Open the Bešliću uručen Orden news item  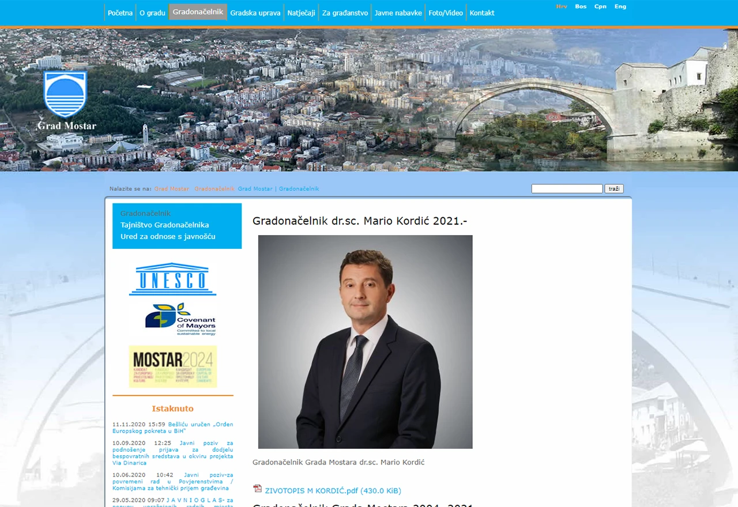coord(173,427)
